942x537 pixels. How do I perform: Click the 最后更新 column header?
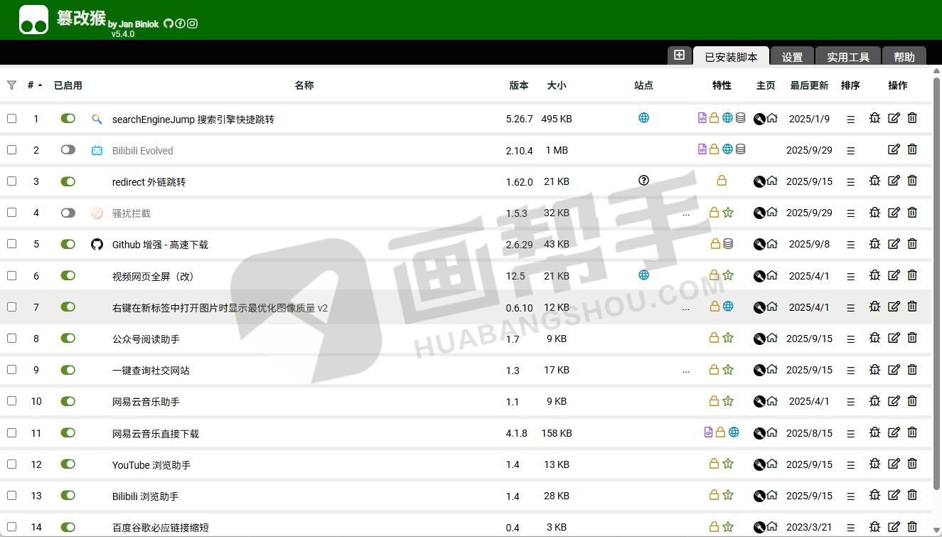(809, 85)
